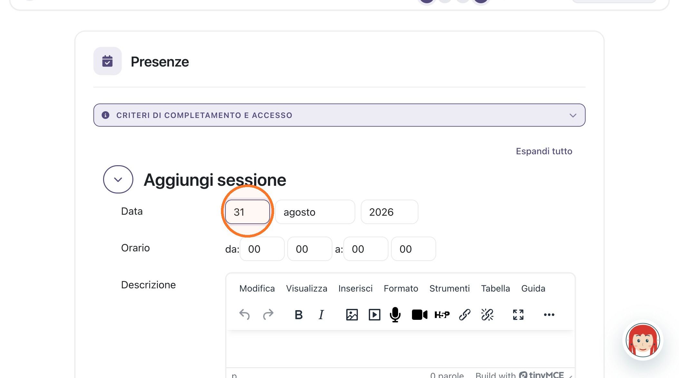Record video with the camera icon
Screen dimensions: 679x378
[419, 314]
